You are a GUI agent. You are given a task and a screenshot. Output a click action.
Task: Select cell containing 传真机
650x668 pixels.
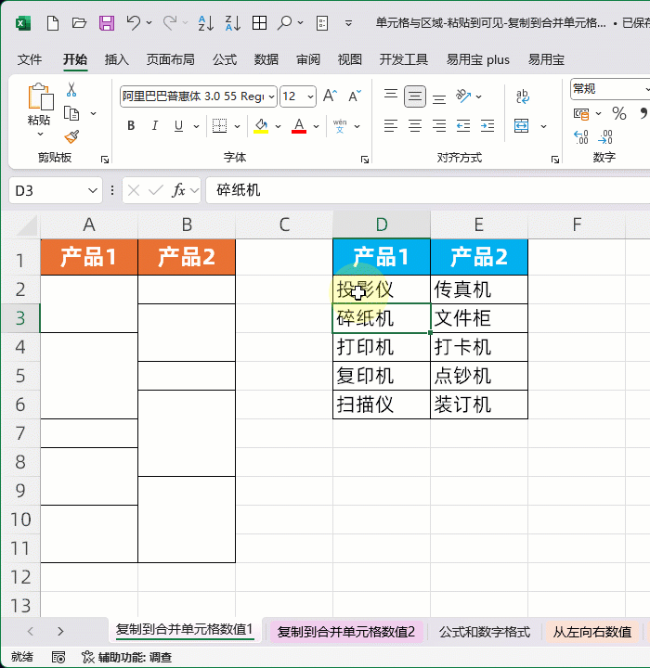coord(478,289)
